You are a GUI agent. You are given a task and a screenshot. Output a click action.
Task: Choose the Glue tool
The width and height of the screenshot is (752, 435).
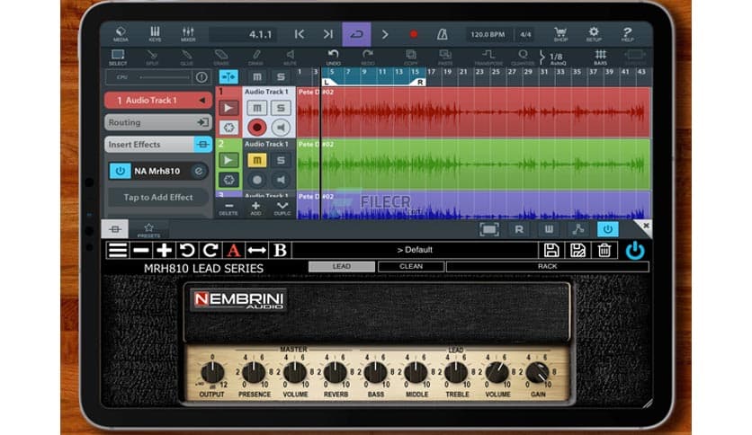(186, 58)
